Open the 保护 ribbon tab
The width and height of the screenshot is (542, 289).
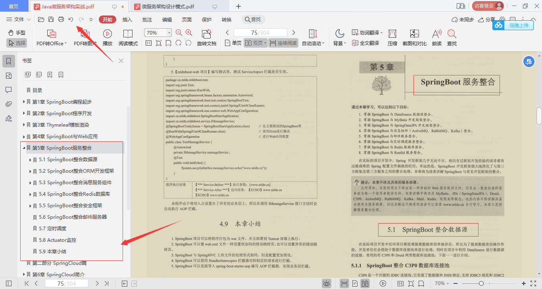(207, 19)
